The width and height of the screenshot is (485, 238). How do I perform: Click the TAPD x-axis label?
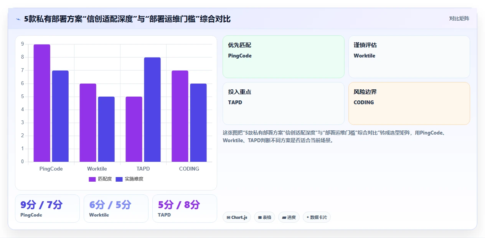[x=143, y=169]
